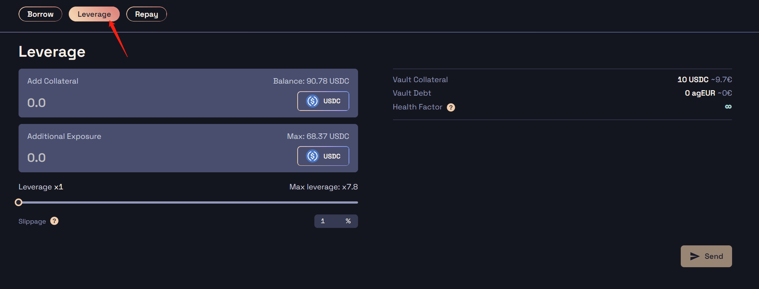
Task: Click the leverage slider handle
Action: click(x=19, y=202)
